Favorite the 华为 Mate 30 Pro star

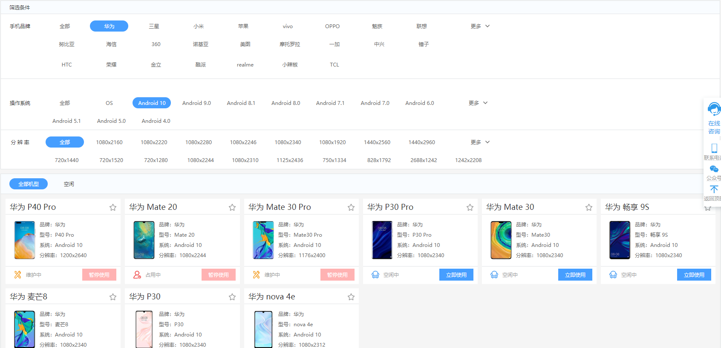[x=351, y=207]
